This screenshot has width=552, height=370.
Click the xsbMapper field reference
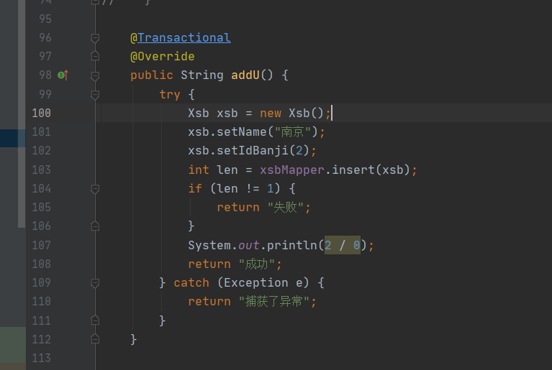pos(292,170)
